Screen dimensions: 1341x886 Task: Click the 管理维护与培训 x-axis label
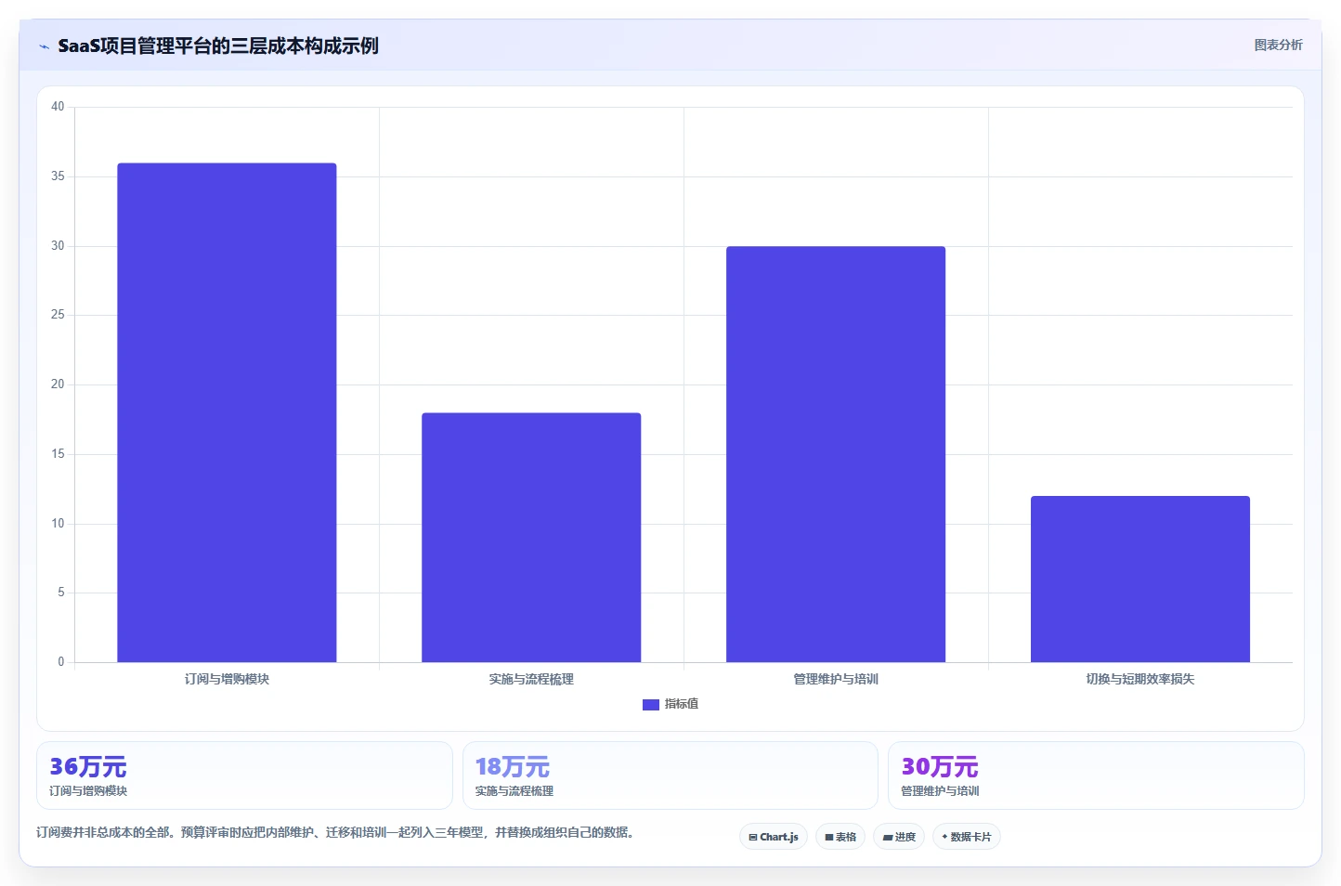tap(836, 679)
